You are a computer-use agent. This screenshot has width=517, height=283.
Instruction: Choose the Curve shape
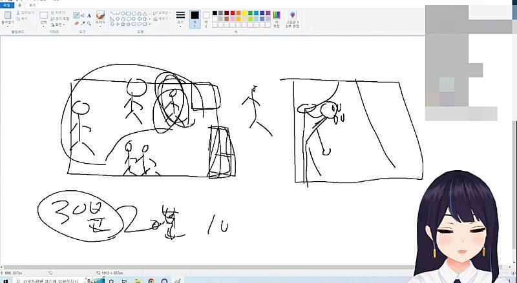(118, 14)
